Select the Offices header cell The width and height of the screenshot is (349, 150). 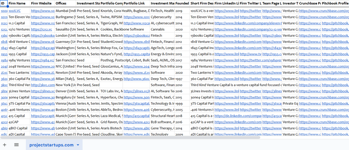tap(65, 3)
